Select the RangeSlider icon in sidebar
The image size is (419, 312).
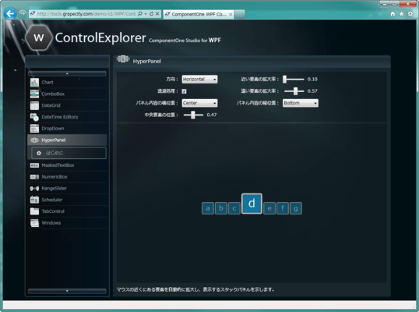click(34, 189)
